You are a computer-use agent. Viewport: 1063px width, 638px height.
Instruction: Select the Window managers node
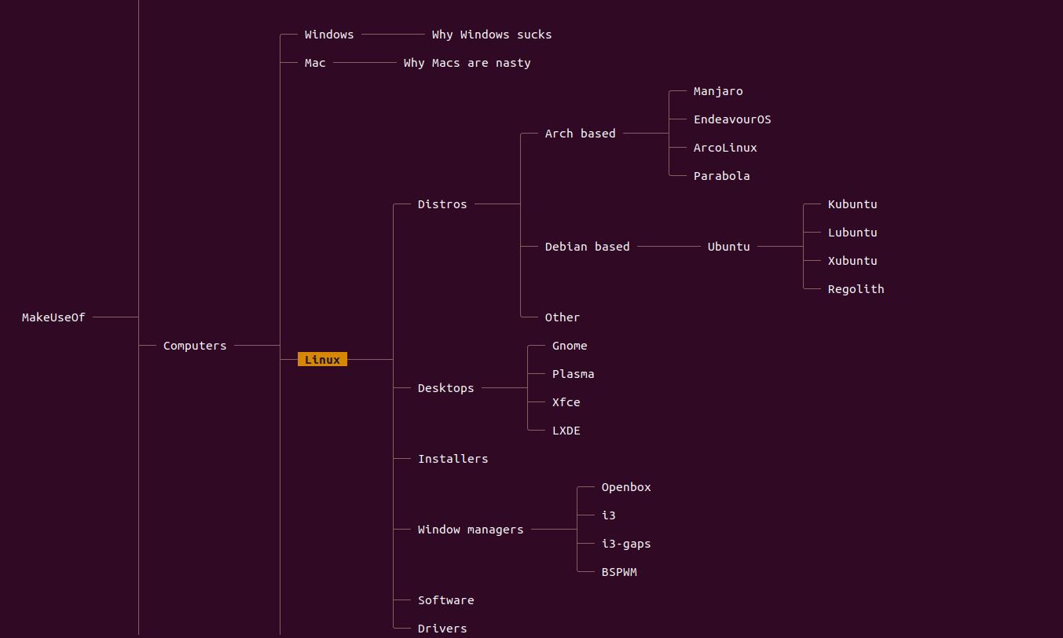tap(471, 530)
